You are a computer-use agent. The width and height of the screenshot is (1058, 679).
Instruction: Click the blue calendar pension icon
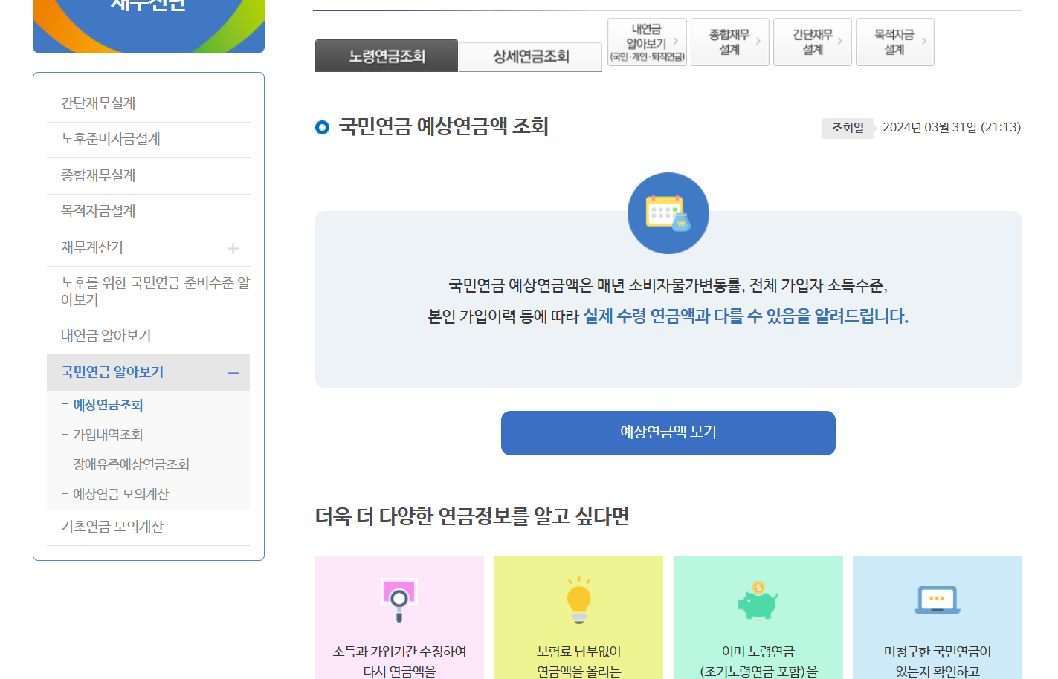point(668,212)
